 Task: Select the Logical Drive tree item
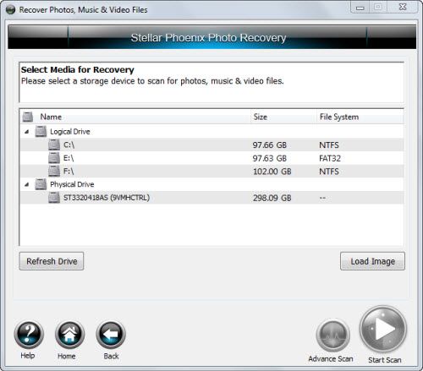pos(70,132)
